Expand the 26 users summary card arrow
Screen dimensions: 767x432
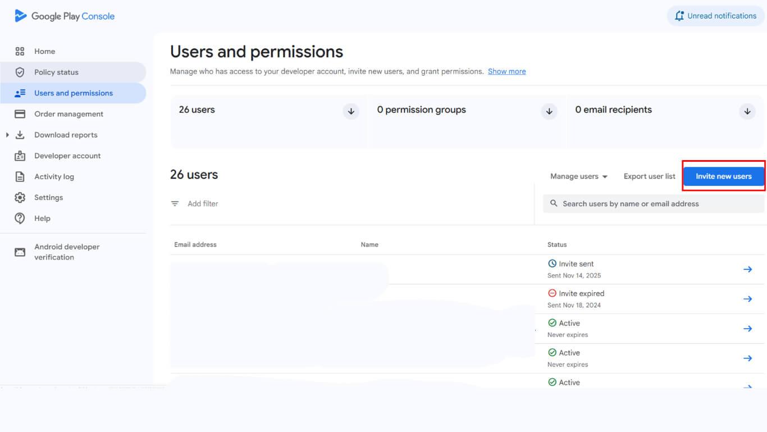[x=351, y=111]
